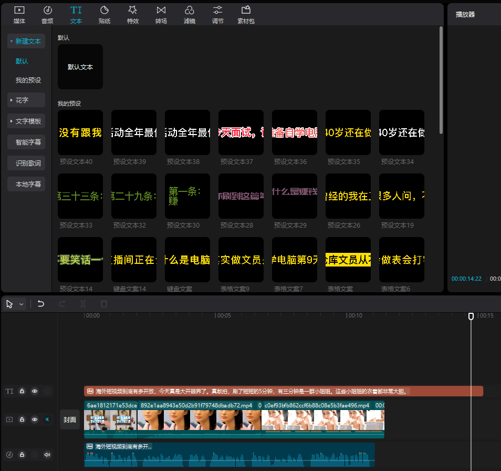Lock the audio track

pyautogui.click(x=22, y=455)
